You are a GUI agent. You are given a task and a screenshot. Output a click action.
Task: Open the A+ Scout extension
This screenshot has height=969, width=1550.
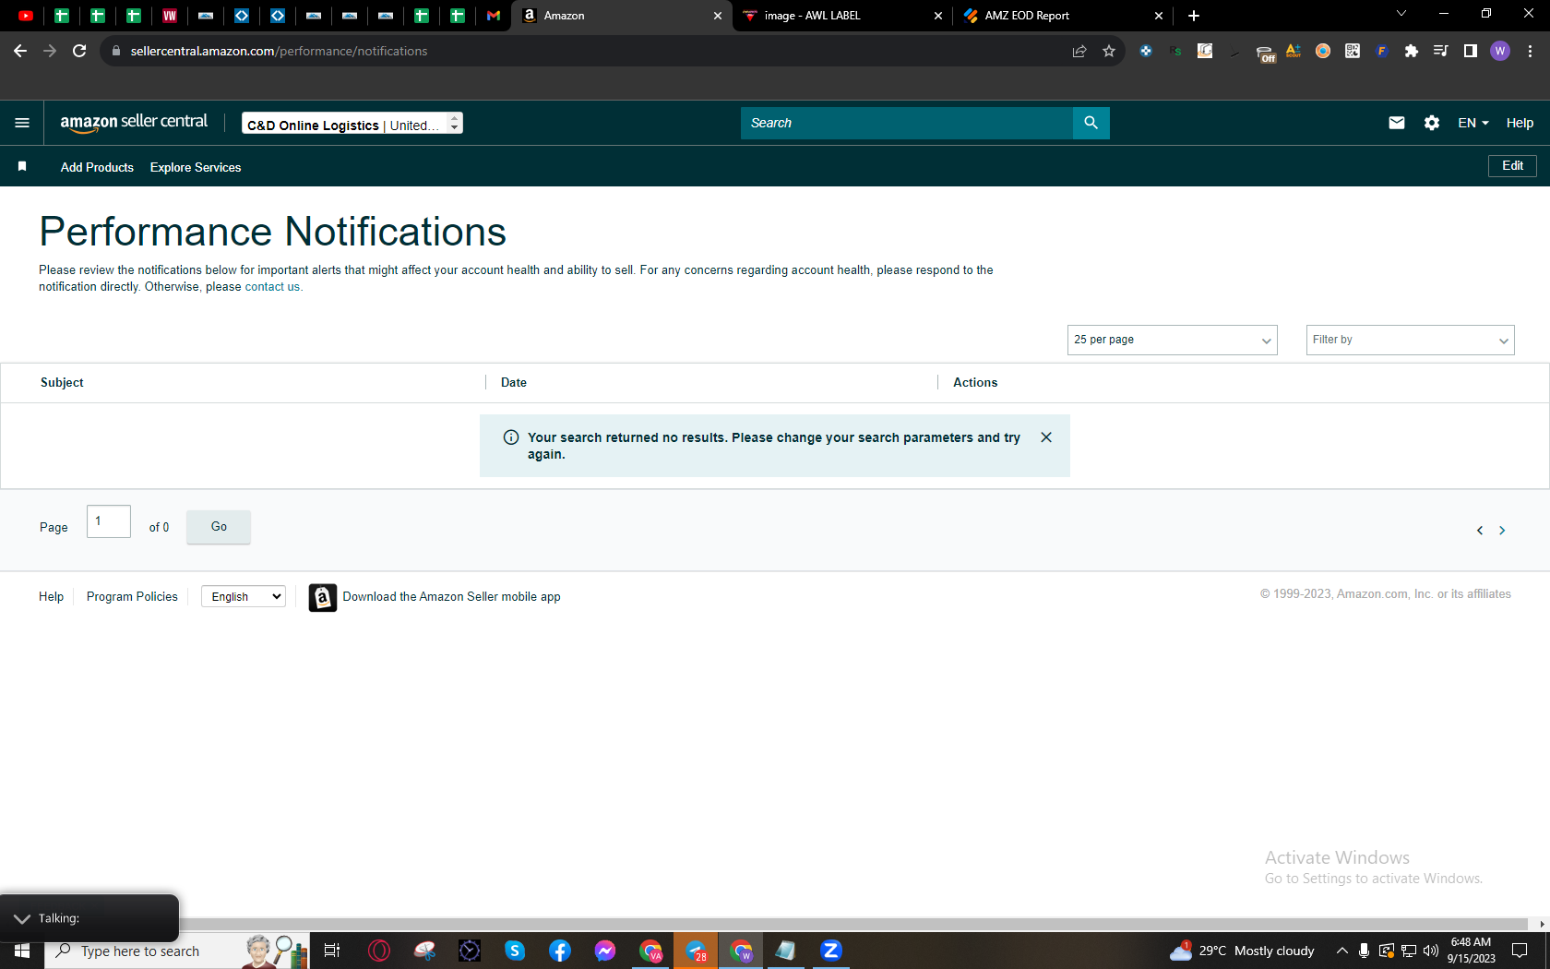(x=1294, y=51)
